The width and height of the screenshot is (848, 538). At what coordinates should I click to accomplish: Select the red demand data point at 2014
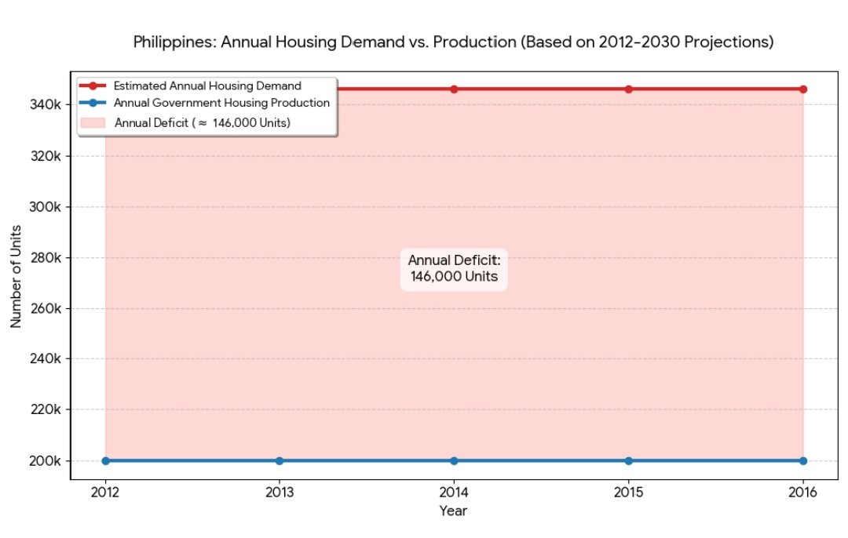(454, 89)
